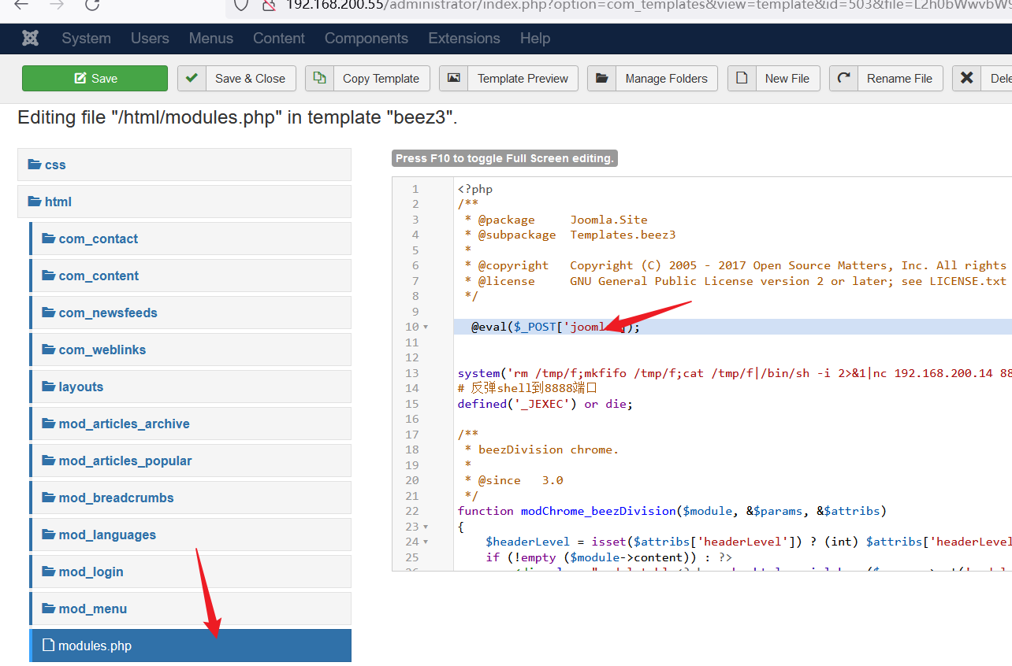The width and height of the screenshot is (1012, 666).
Task: Click the X icon on Delete button
Action: [x=966, y=78]
